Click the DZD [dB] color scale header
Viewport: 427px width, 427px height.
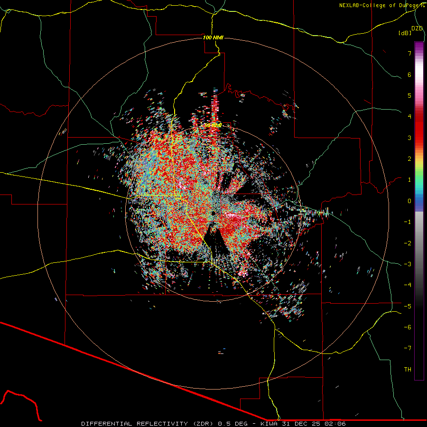click(411, 31)
